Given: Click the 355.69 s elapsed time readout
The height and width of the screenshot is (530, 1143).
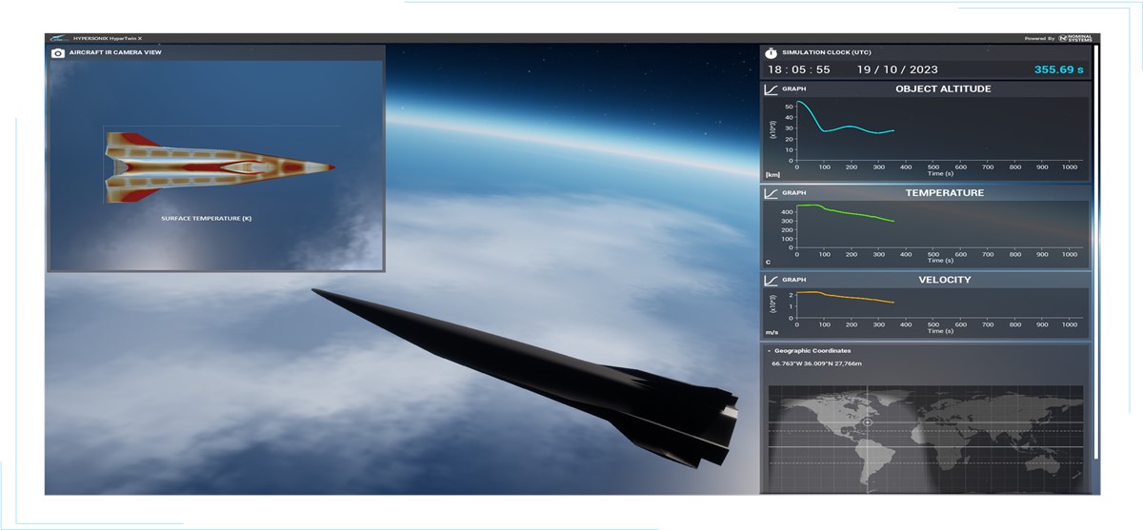Looking at the screenshot, I should 1059,69.
